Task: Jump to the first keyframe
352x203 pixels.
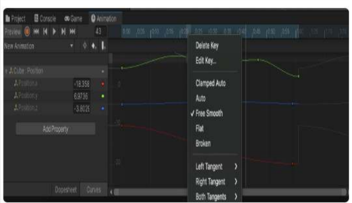Action: (x=36, y=32)
